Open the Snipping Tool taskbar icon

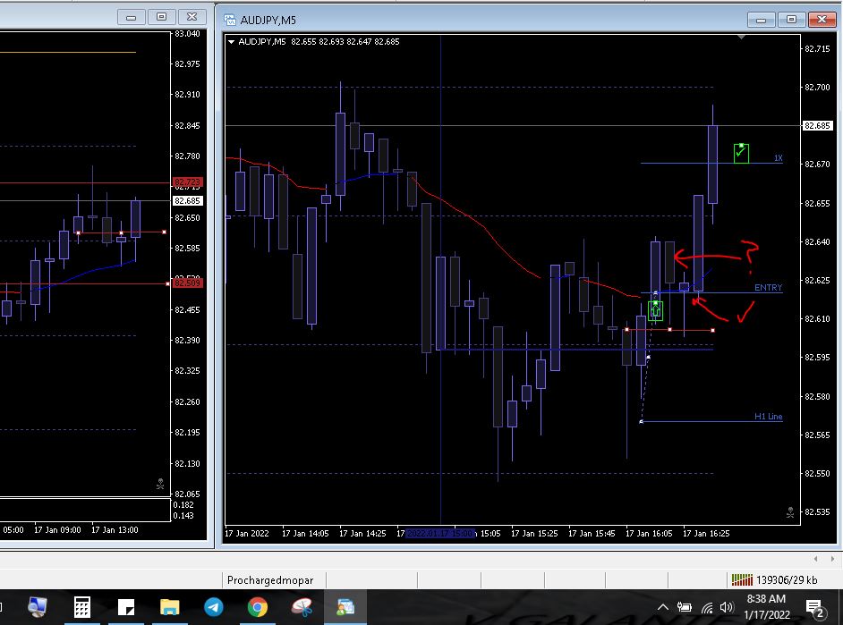pos(302,607)
